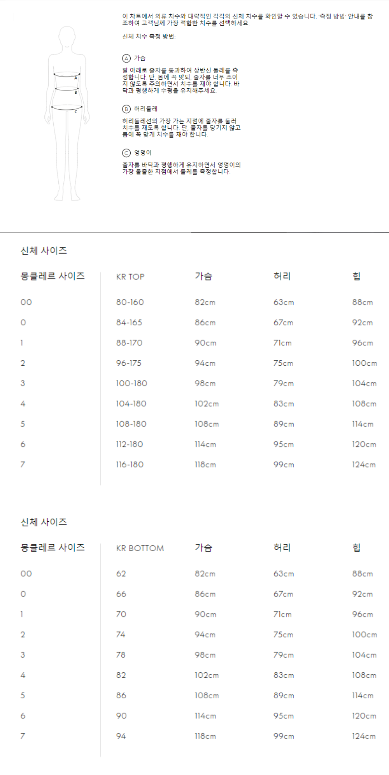Click 95cm waist in the KR BOTTOM 90 row
The height and width of the screenshot is (775, 389).
pyautogui.click(x=284, y=715)
